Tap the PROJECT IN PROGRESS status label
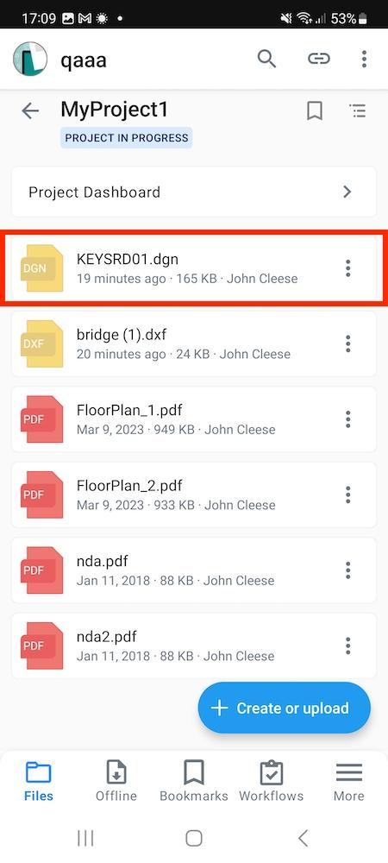 tap(127, 138)
